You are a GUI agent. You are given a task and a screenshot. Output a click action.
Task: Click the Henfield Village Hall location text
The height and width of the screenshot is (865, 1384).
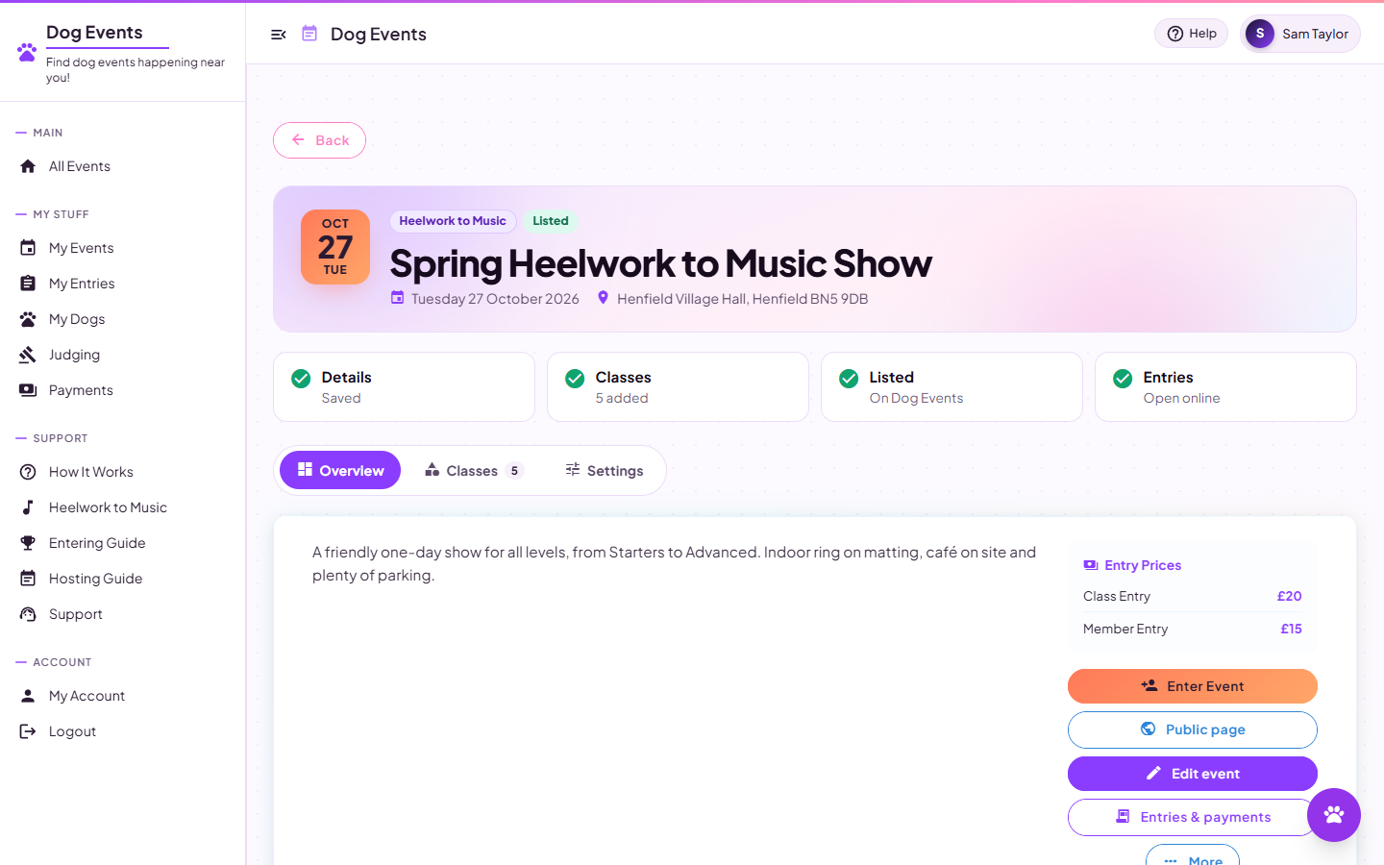[x=742, y=299]
